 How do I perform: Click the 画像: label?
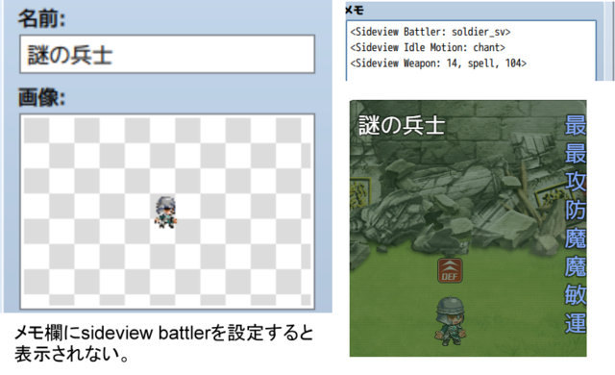[41, 97]
